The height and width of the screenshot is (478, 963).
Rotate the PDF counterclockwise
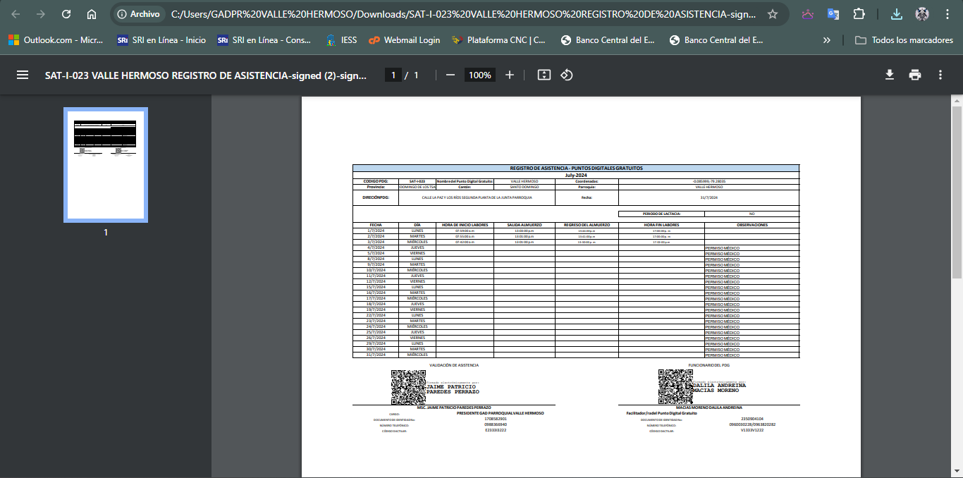(566, 75)
